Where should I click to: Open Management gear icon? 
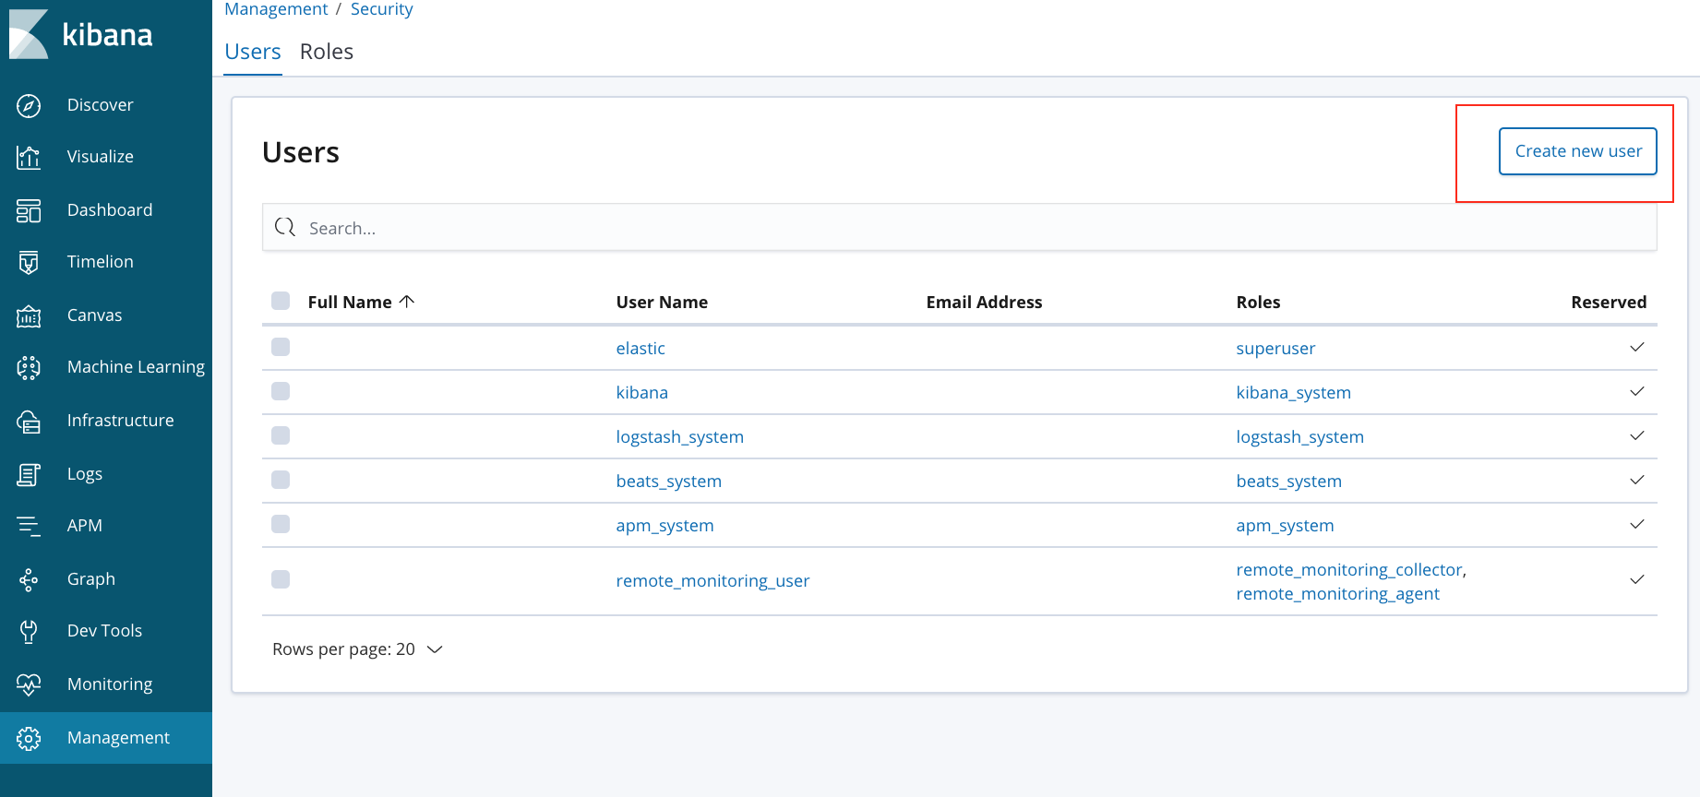29,739
